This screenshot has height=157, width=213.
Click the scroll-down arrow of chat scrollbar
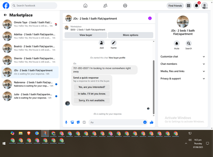(153, 116)
